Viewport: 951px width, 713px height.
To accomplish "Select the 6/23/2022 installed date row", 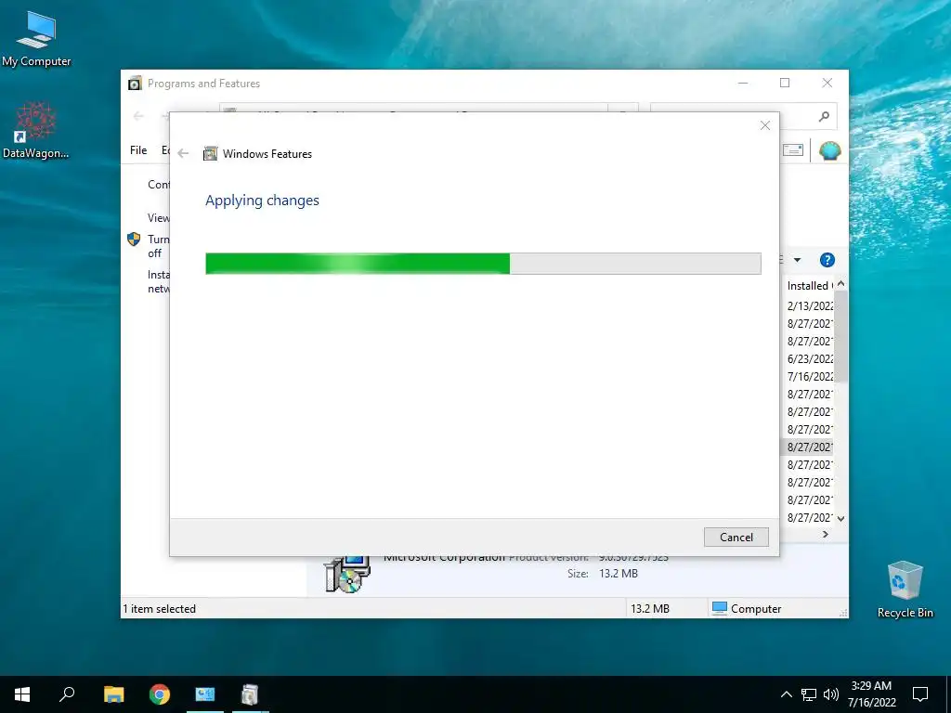I will 809,359.
